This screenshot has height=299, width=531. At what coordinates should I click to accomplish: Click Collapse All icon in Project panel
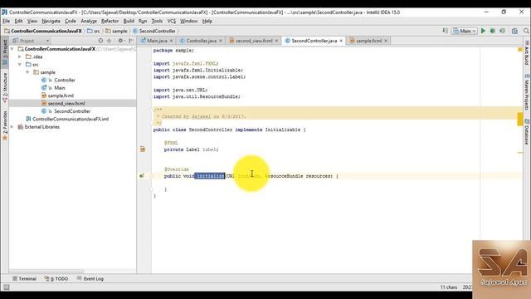(109, 41)
